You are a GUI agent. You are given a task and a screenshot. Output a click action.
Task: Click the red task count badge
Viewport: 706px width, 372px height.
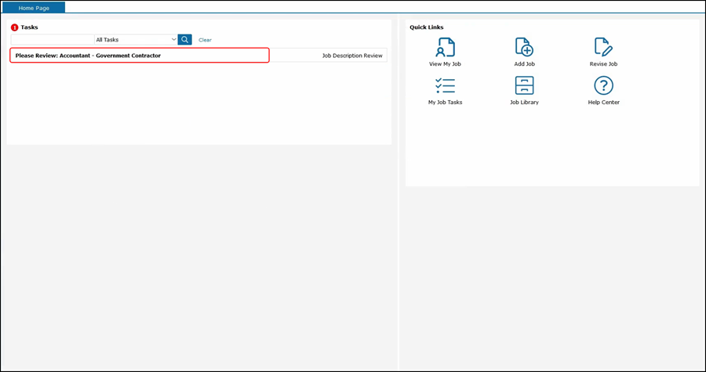(14, 27)
